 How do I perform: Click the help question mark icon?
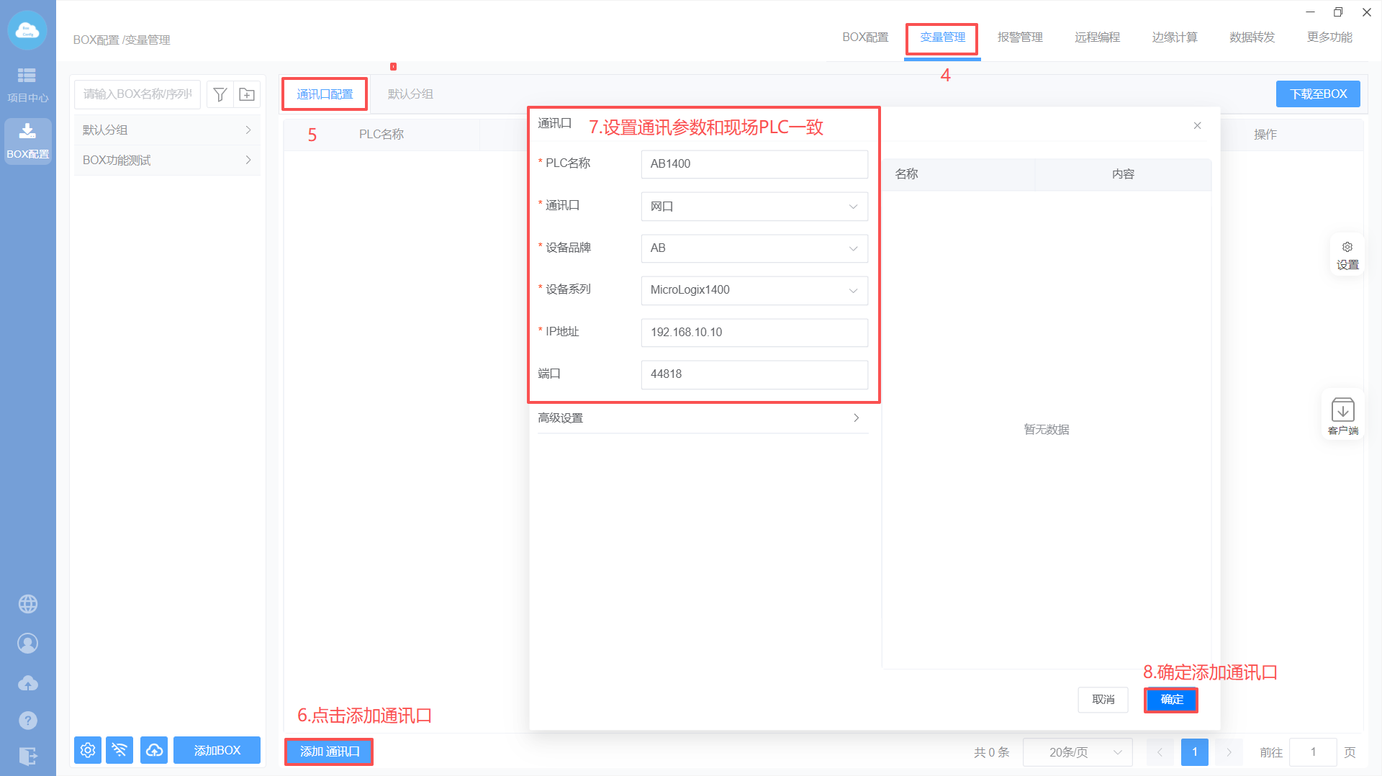click(28, 720)
